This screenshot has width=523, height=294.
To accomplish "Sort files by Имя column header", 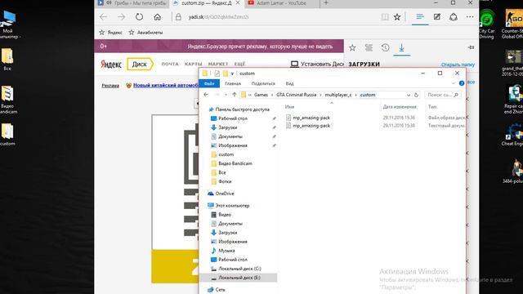I will coord(289,107).
